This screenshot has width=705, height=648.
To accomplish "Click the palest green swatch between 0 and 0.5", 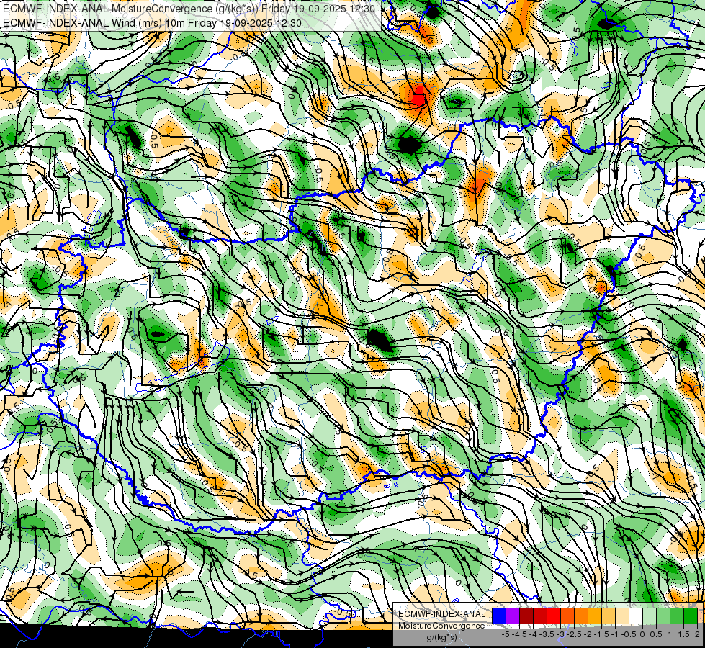I will [650, 616].
